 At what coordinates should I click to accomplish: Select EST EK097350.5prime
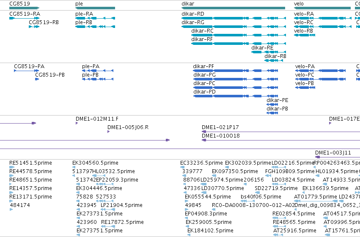tap(214, 176)
